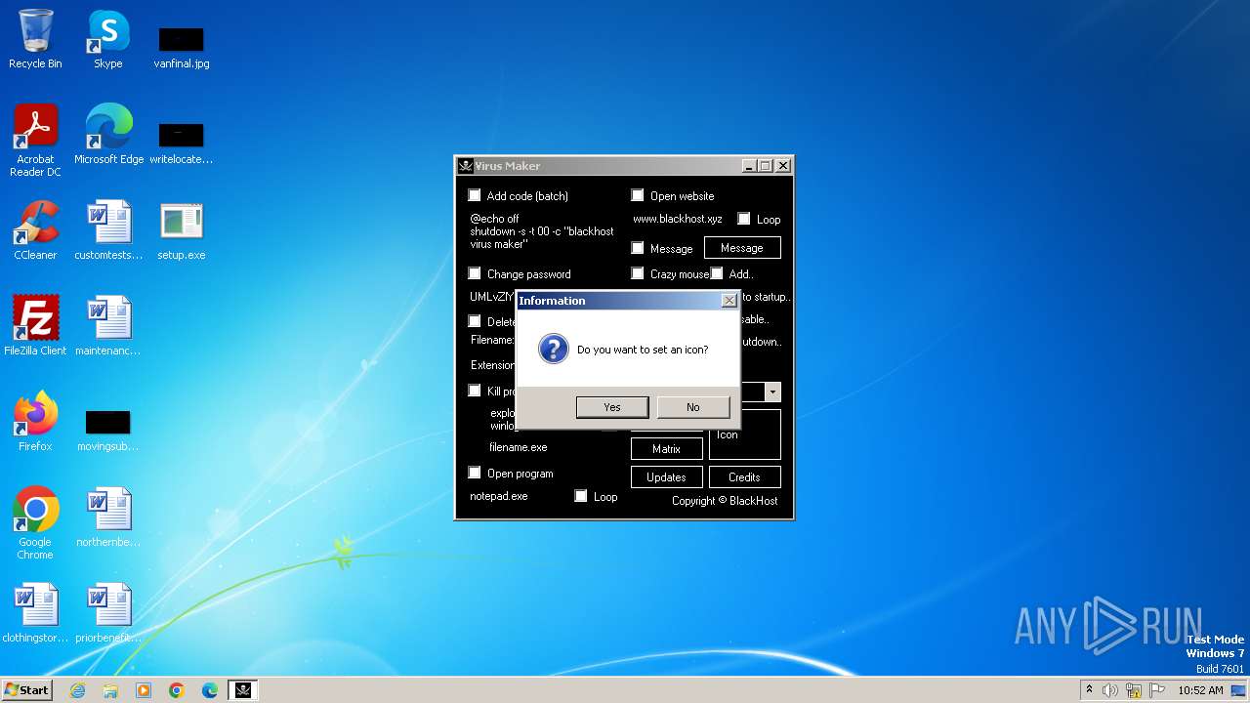Tick the Open website checkbox

[x=638, y=195]
